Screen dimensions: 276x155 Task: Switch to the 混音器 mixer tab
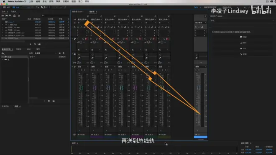point(92,12)
